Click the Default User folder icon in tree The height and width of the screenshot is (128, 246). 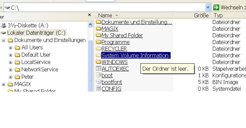pyautogui.click(x=17, y=55)
